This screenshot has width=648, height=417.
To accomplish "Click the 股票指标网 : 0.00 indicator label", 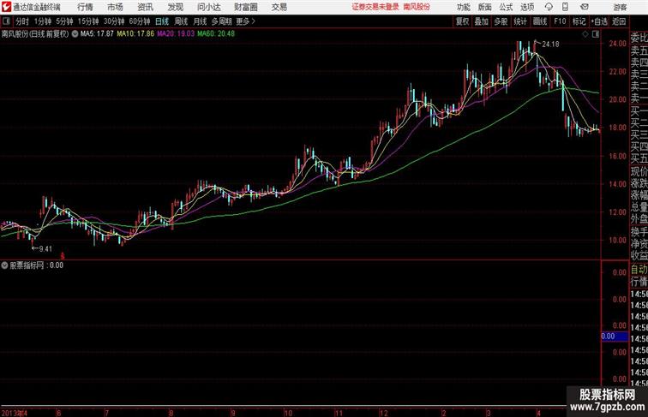I will [37, 265].
